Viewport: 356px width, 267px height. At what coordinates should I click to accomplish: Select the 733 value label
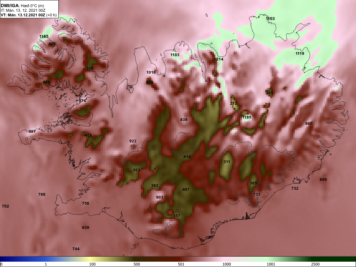click(257, 194)
